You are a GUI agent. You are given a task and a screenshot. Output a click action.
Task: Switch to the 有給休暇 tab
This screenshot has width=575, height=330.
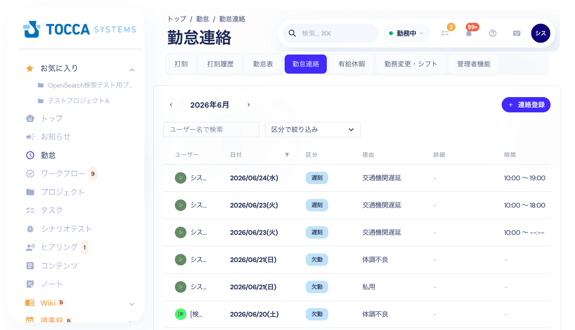tap(352, 64)
